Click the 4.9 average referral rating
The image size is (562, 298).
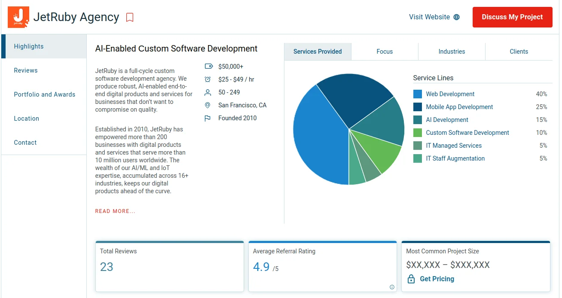click(261, 267)
